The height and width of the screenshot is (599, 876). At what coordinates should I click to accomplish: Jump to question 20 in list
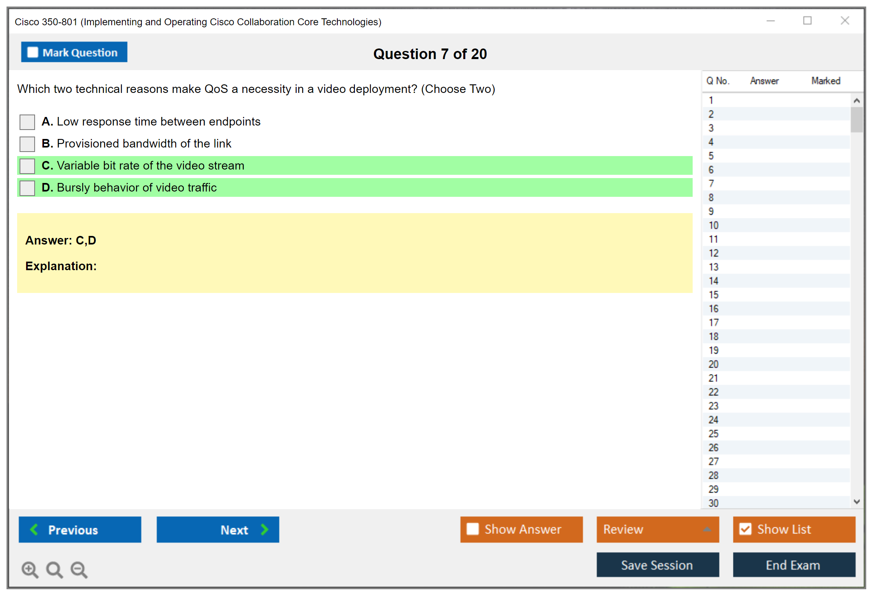coord(713,364)
